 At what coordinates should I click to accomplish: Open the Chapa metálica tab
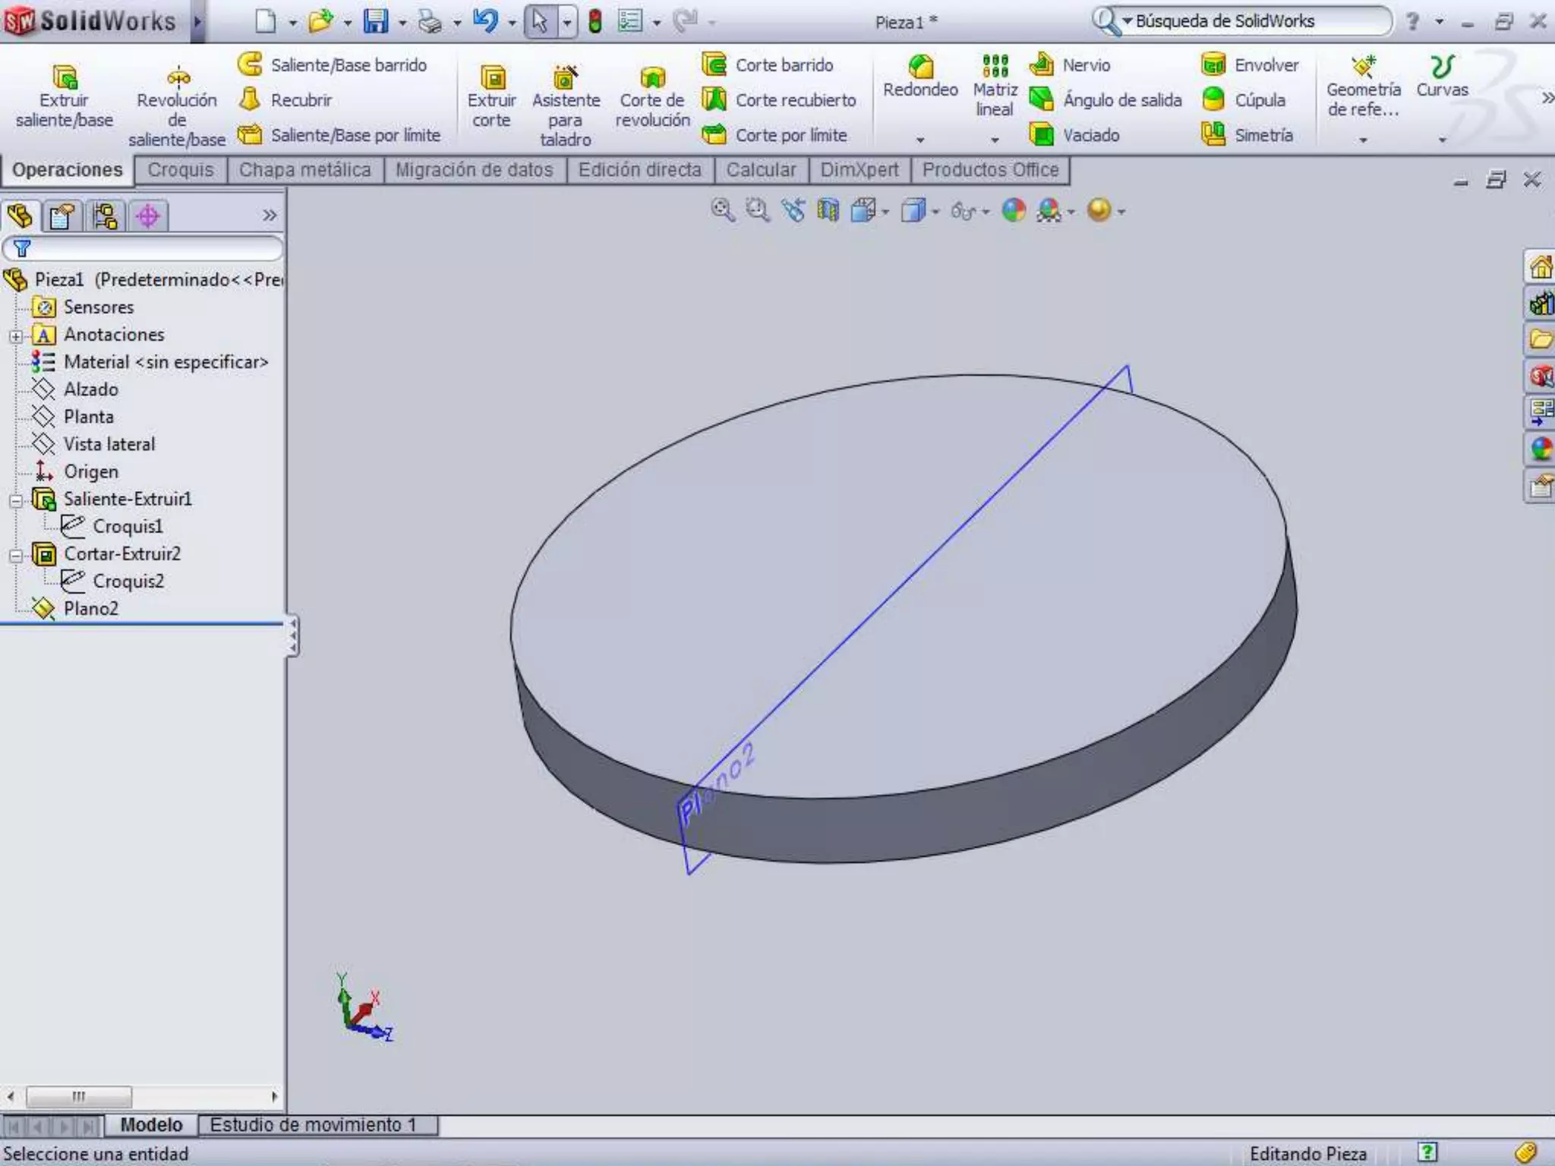coord(304,170)
